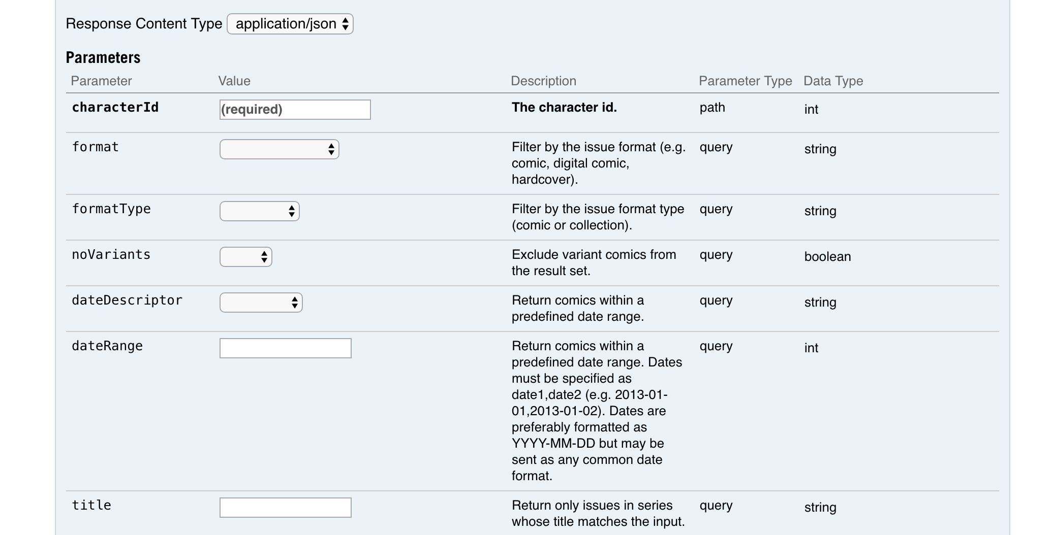Click the characterId parameter name
This screenshot has height=535, width=1053.
pyautogui.click(x=115, y=108)
